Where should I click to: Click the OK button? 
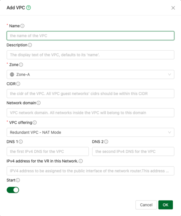(x=166, y=205)
